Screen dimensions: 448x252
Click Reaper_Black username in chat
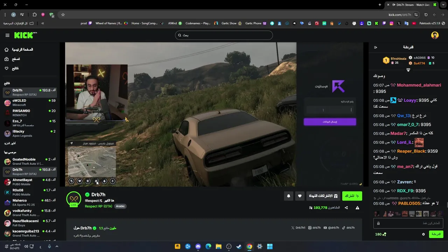pyautogui.click(x=411, y=151)
